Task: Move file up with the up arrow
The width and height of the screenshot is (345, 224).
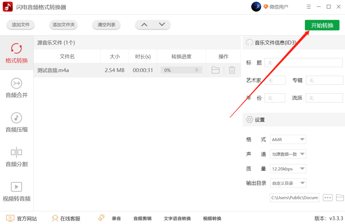Action: pyautogui.click(x=144, y=25)
